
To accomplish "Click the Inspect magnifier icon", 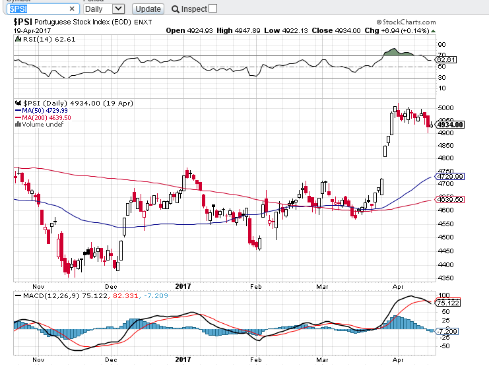I will tap(176, 9).
